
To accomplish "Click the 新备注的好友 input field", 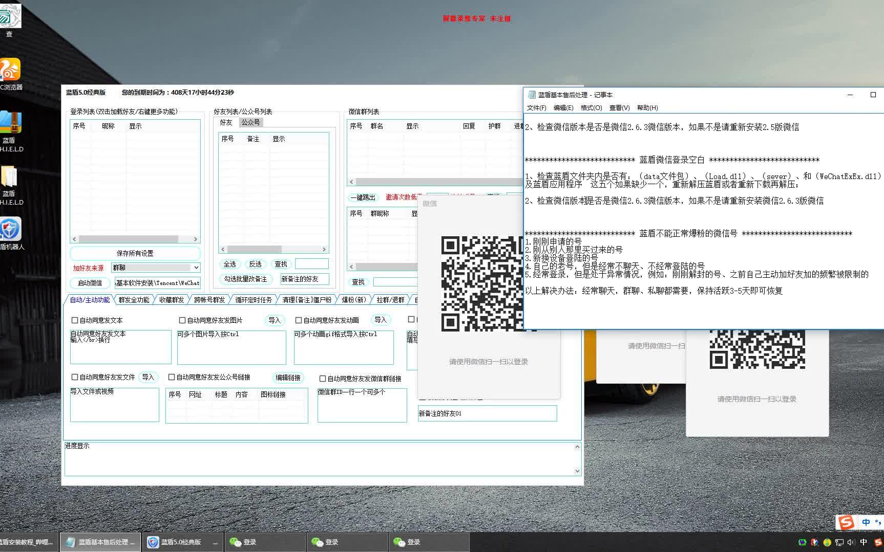I will (x=304, y=279).
